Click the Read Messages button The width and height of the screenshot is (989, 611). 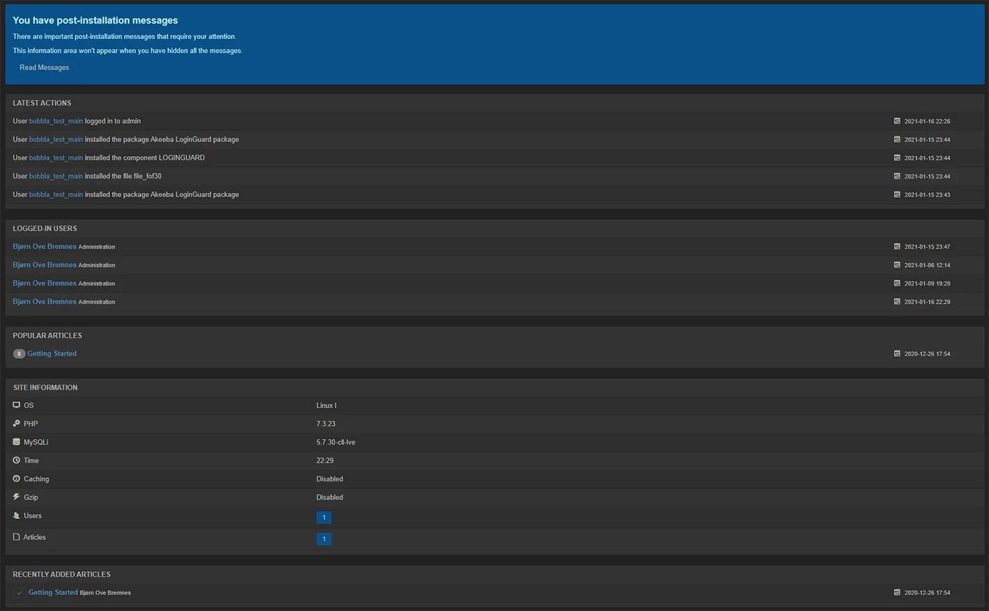coord(44,68)
